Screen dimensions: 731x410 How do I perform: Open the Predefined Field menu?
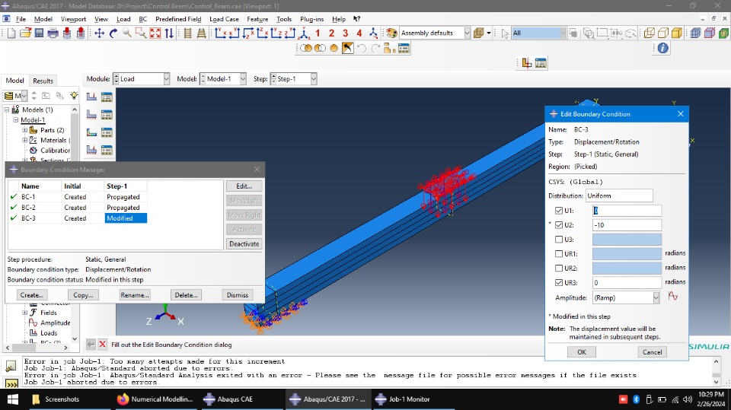(178, 19)
